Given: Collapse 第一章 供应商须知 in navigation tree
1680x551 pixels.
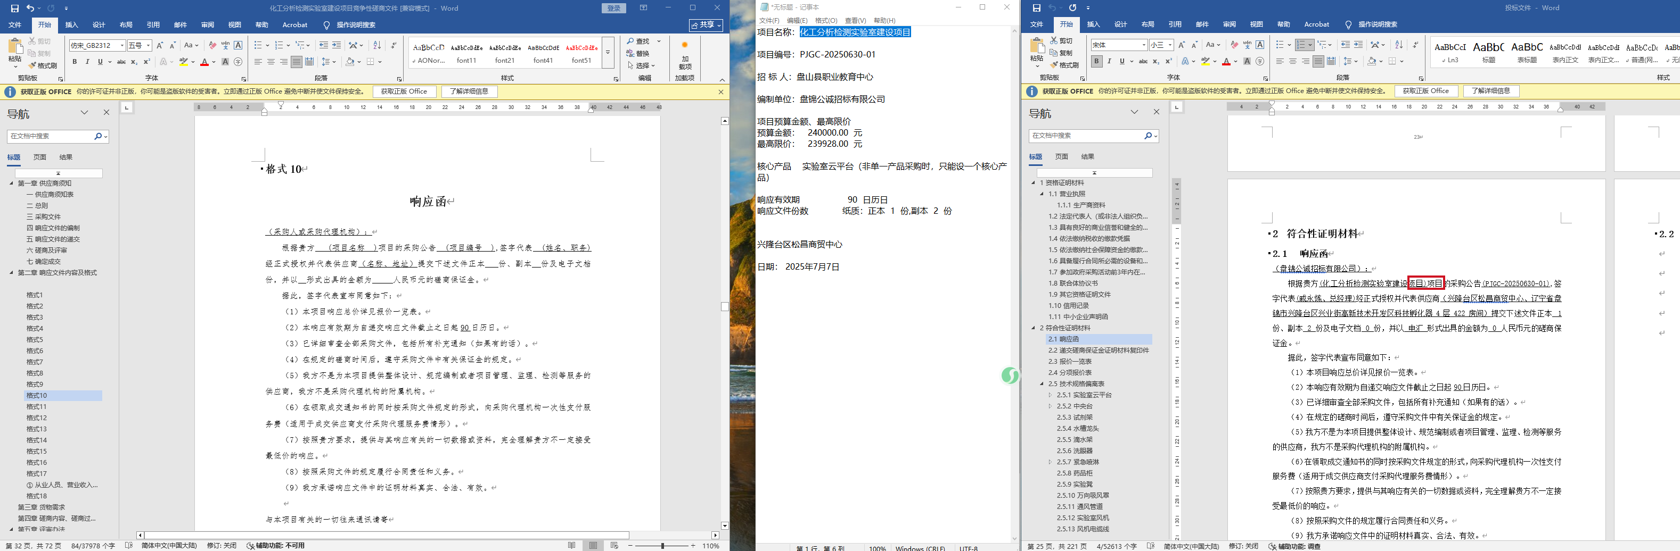Looking at the screenshot, I should 11,183.
